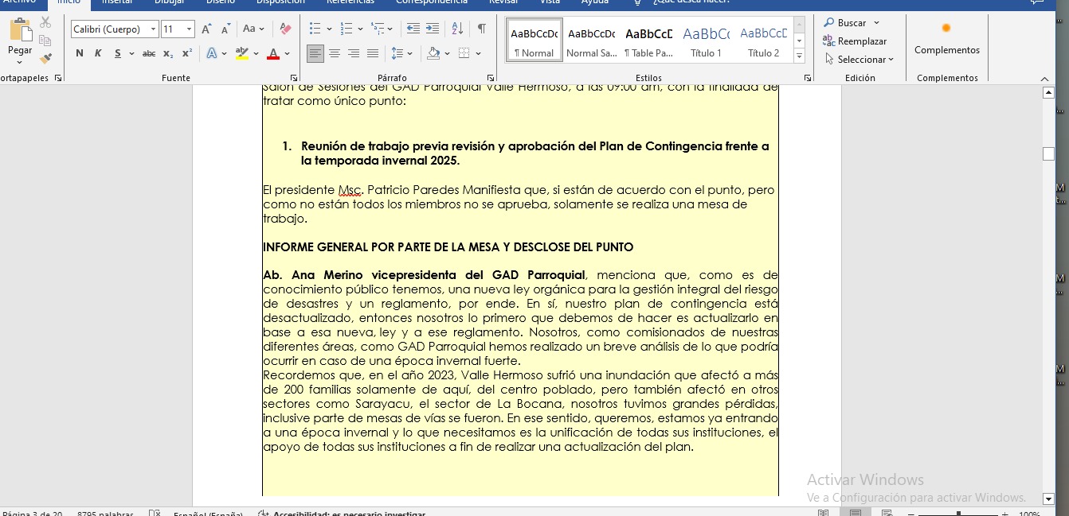
Task: Toggle bold formatting (N)
Action: click(x=80, y=54)
